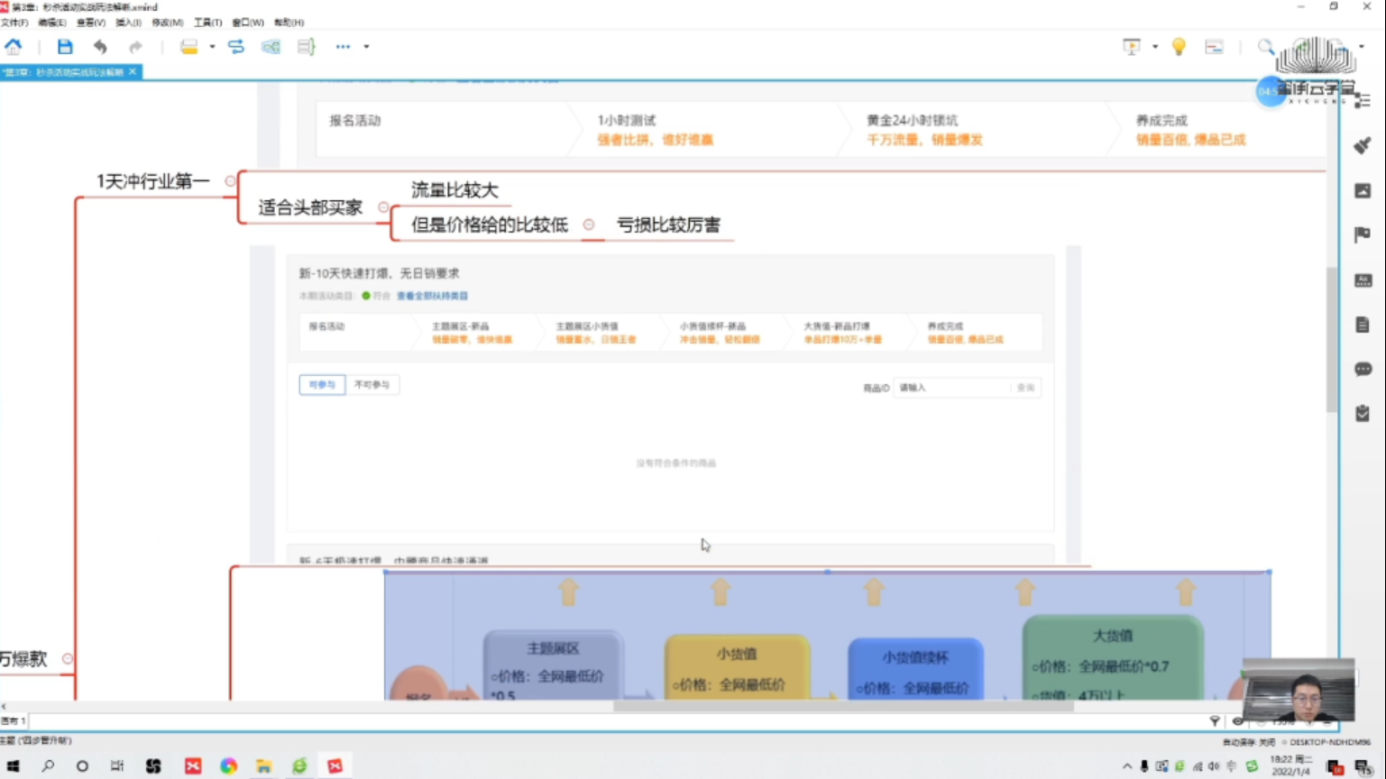Collapse the 万爆款 branch toggle
The image size is (1386, 779).
[x=67, y=659]
